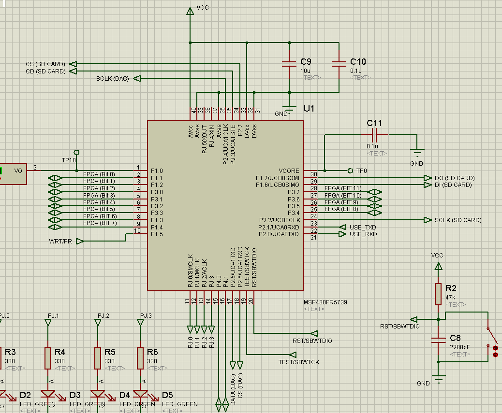Screen dimensions: 502x413
Task: Click the WRT/PR input terminal
Action: [80, 241]
